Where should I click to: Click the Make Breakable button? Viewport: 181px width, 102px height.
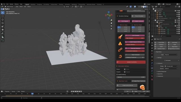(135, 55)
